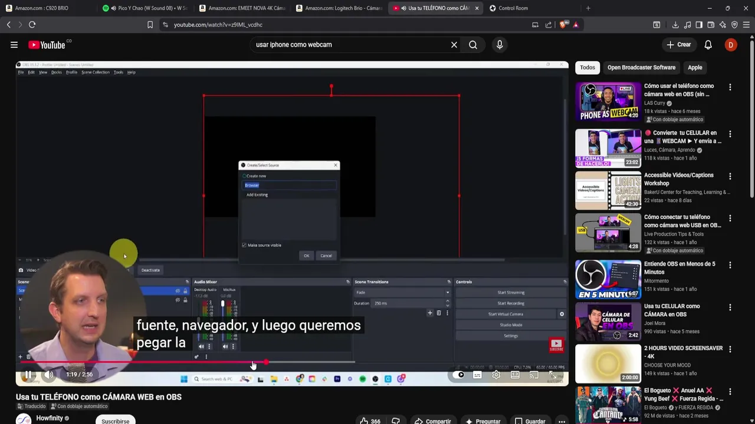Screen dimensions: 755x424
Task: Open the Leo AI sparkle icon
Action: [x=723, y=25]
